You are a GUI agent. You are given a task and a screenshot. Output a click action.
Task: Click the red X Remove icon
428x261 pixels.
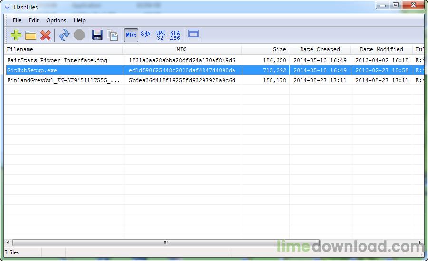click(x=46, y=36)
